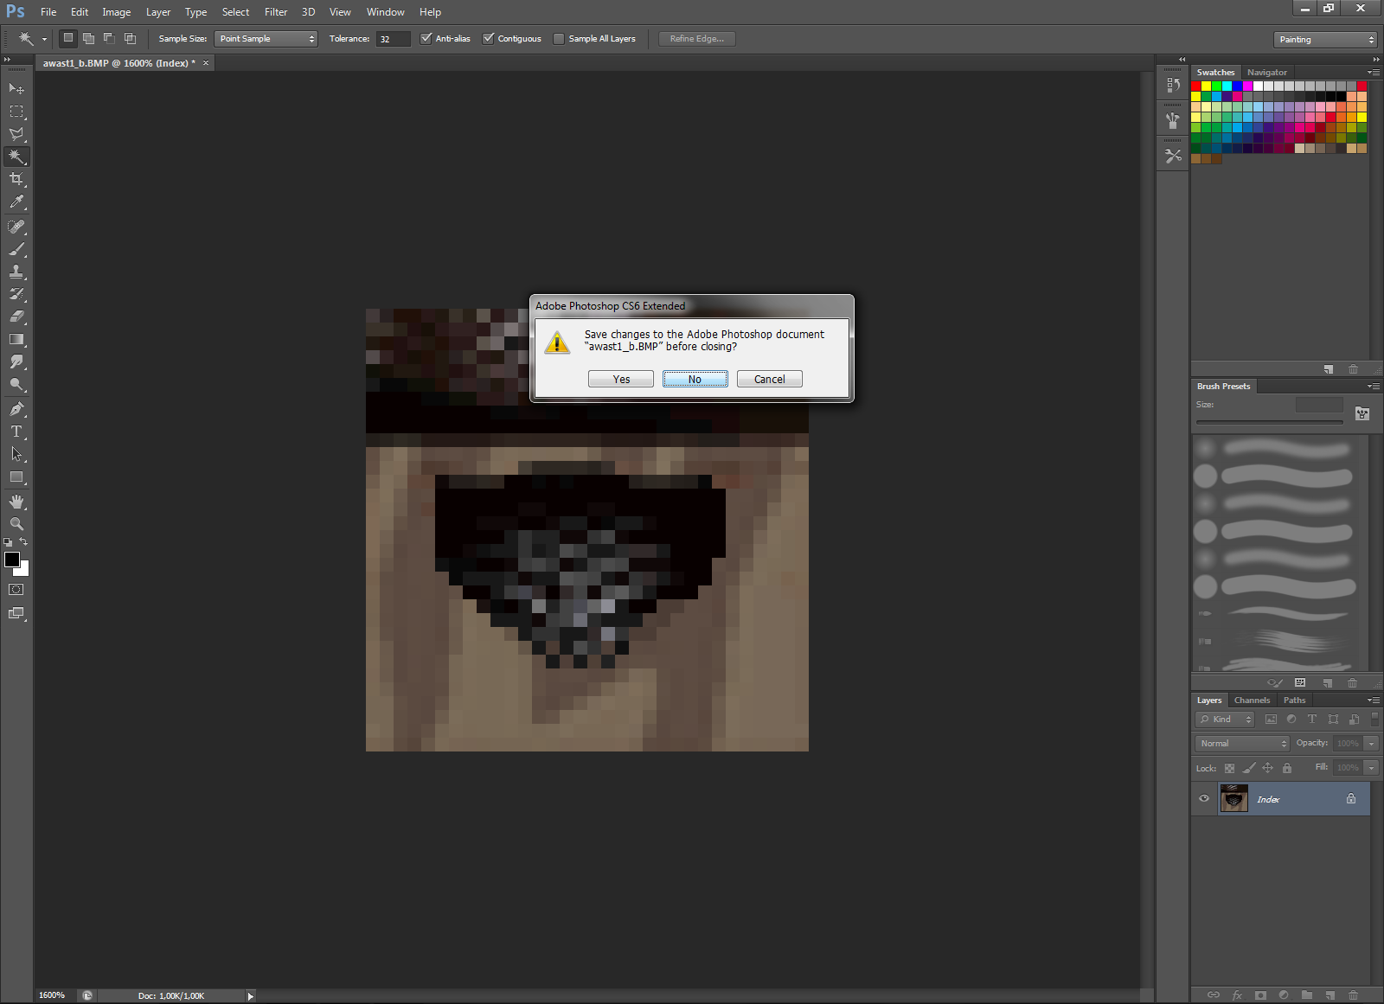The image size is (1384, 1004).
Task: Select the Dodge tool
Action: [x=16, y=384]
